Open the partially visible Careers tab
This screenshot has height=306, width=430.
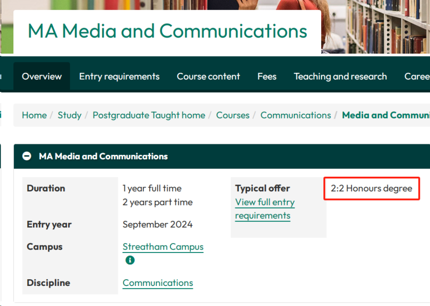[x=417, y=77]
